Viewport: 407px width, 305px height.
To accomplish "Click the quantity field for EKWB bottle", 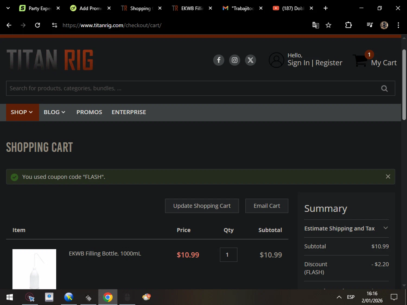I will 228,255.
